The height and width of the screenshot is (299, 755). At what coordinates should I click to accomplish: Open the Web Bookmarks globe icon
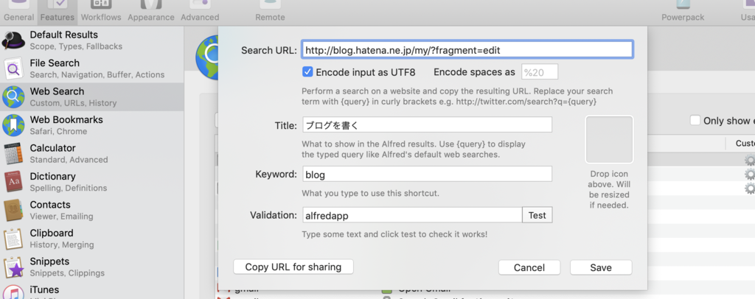pos(13,125)
